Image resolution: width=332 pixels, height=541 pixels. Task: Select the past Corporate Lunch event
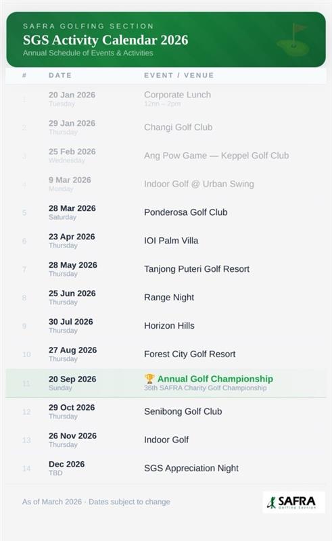point(166,99)
